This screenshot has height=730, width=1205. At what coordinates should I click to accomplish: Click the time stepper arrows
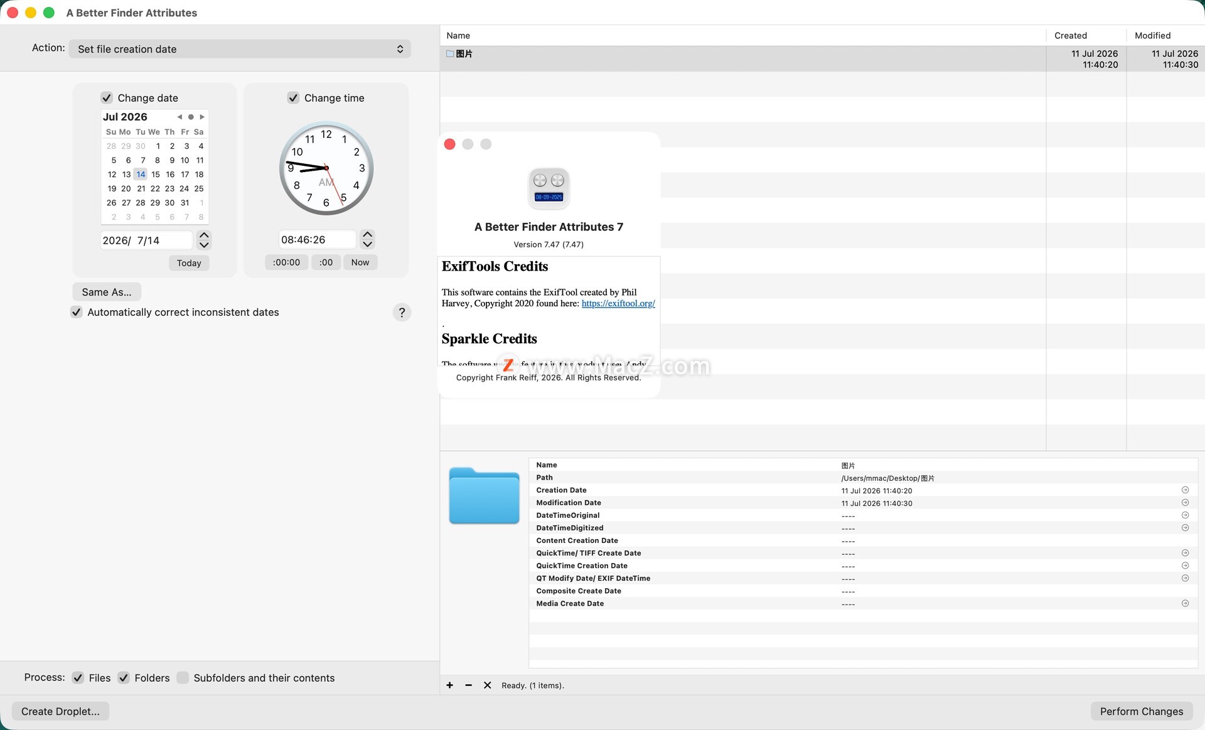coord(368,239)
